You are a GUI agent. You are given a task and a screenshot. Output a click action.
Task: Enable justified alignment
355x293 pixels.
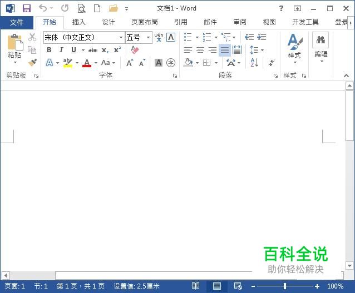[x=225, y=50]
